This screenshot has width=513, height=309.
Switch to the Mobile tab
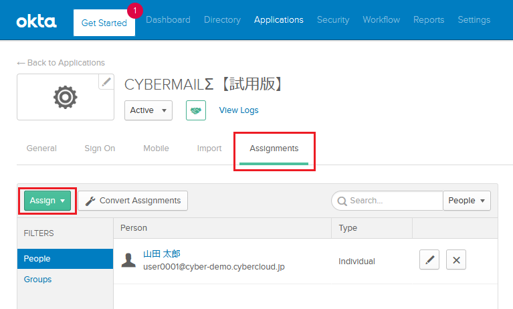tap(156, 148)
